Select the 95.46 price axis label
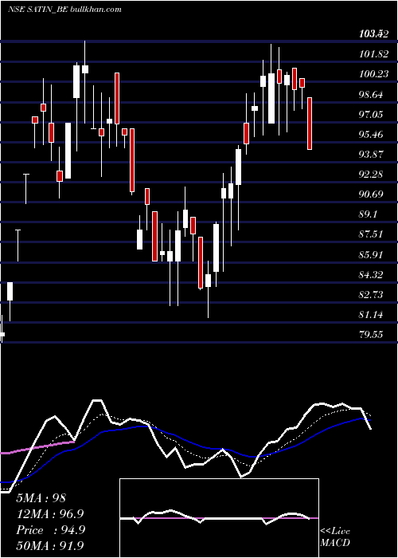Screen dimensions: 398x558 click(371, 135)
